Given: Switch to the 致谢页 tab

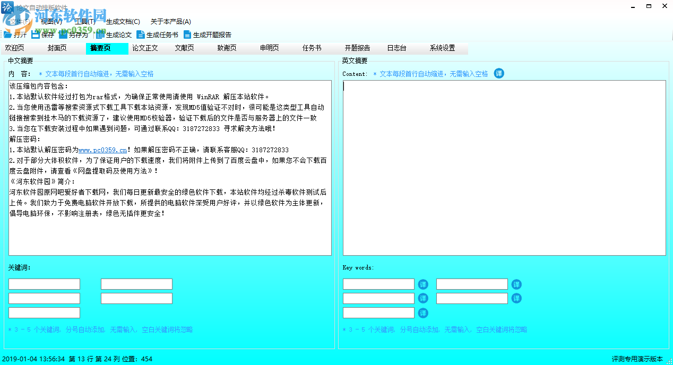Looking at the screenshot, I should tap(235, 48).
